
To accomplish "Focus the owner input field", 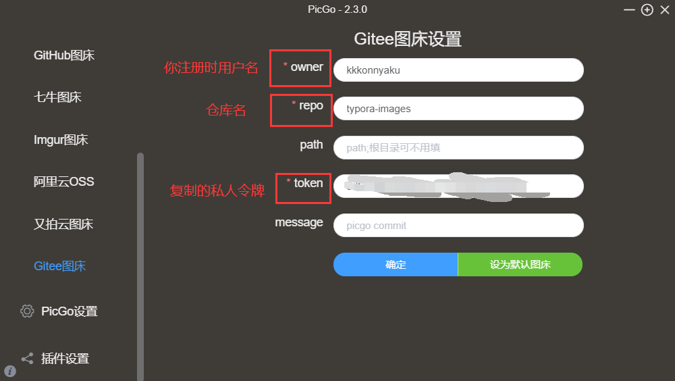I will [458, 70].
